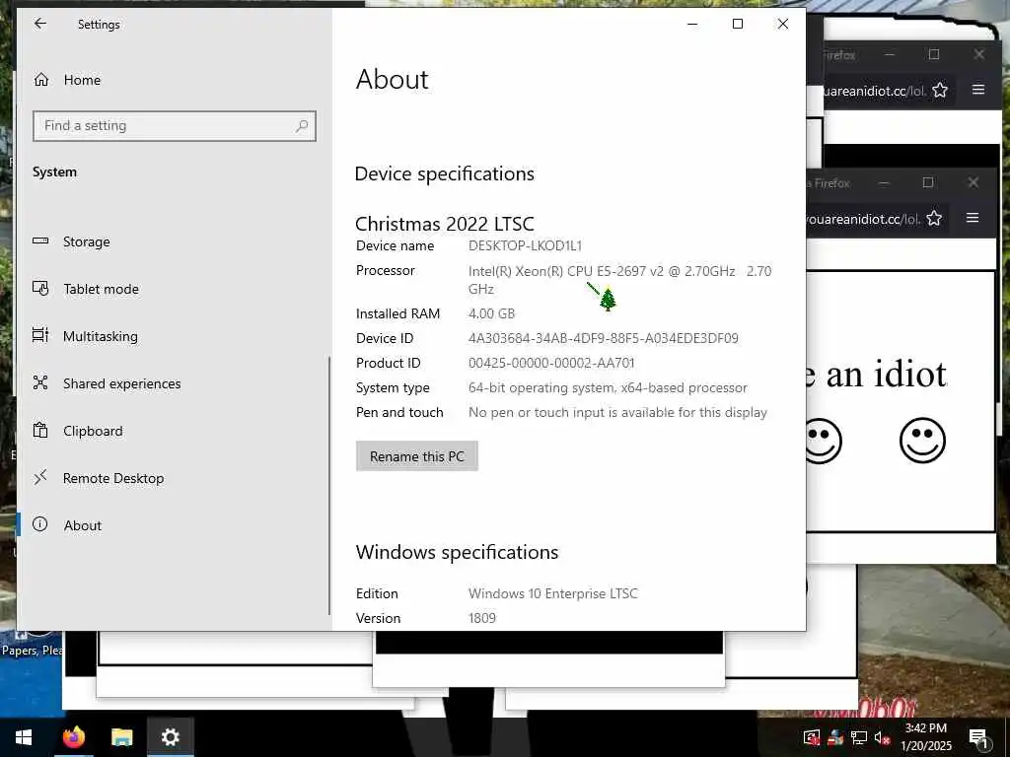1010x757 pixels.
Task: Open the Windows Start menu
Action: (x=24, y=737)
